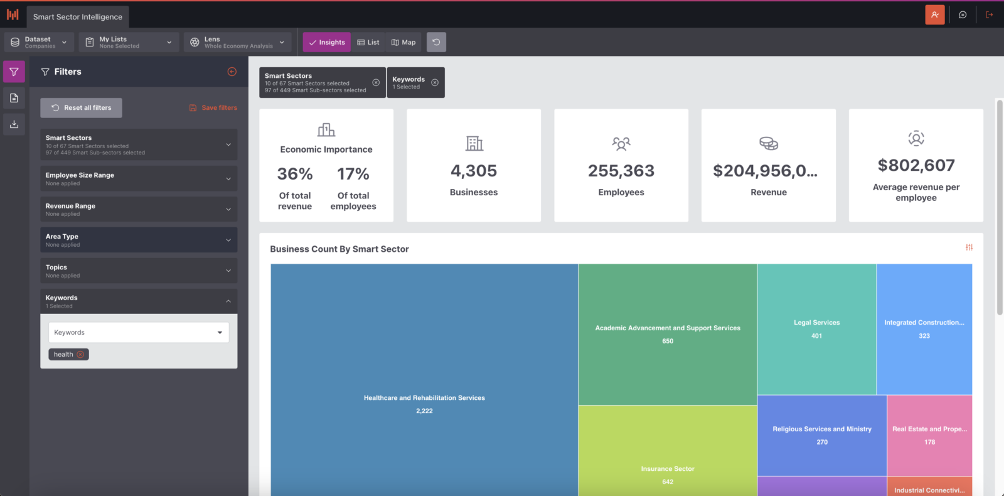This screenshot has height=496, width=1004.
Task: Open the chat support icon
Action: point(963,14)
